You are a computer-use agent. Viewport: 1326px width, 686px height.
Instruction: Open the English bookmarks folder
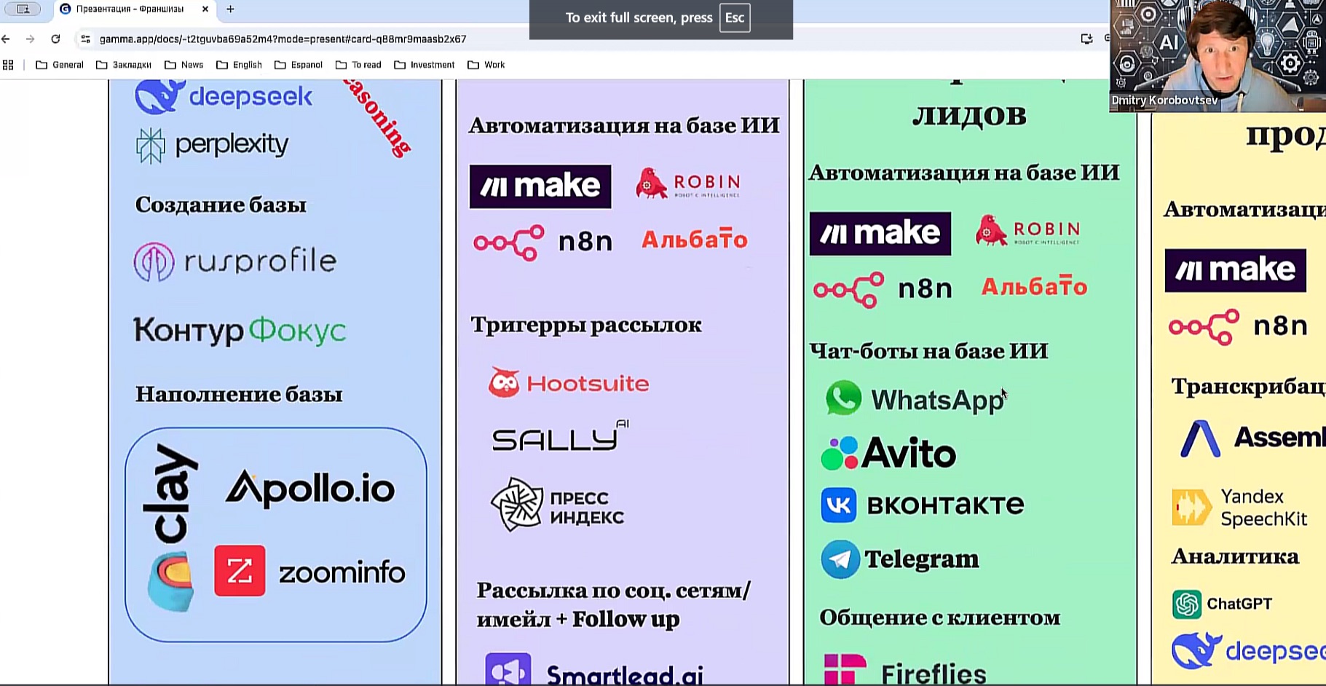239,65
